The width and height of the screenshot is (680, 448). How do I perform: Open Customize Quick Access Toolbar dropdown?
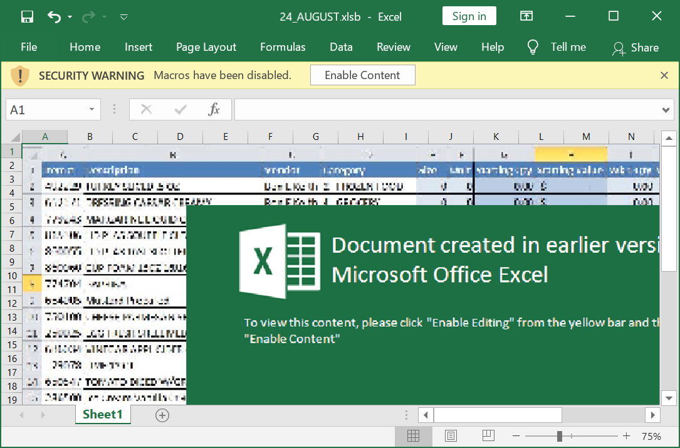123,18
